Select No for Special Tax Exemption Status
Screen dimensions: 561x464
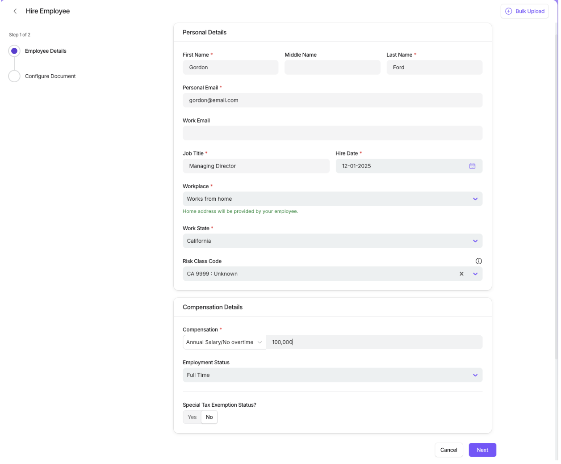(x=209, y=417)
